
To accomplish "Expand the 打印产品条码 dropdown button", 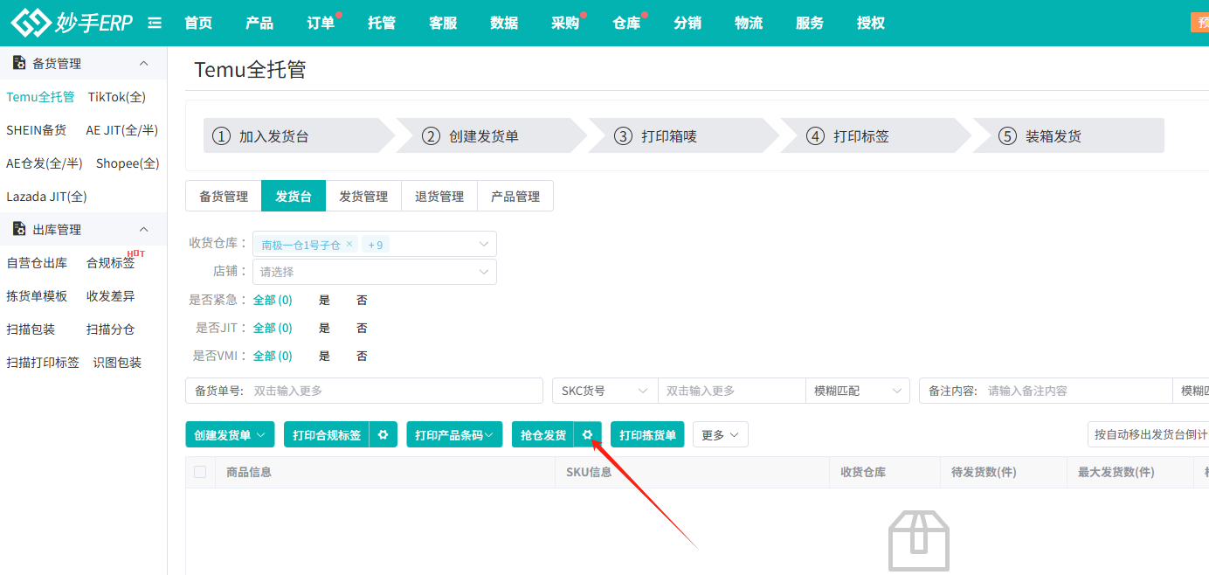I will [454, 434].
